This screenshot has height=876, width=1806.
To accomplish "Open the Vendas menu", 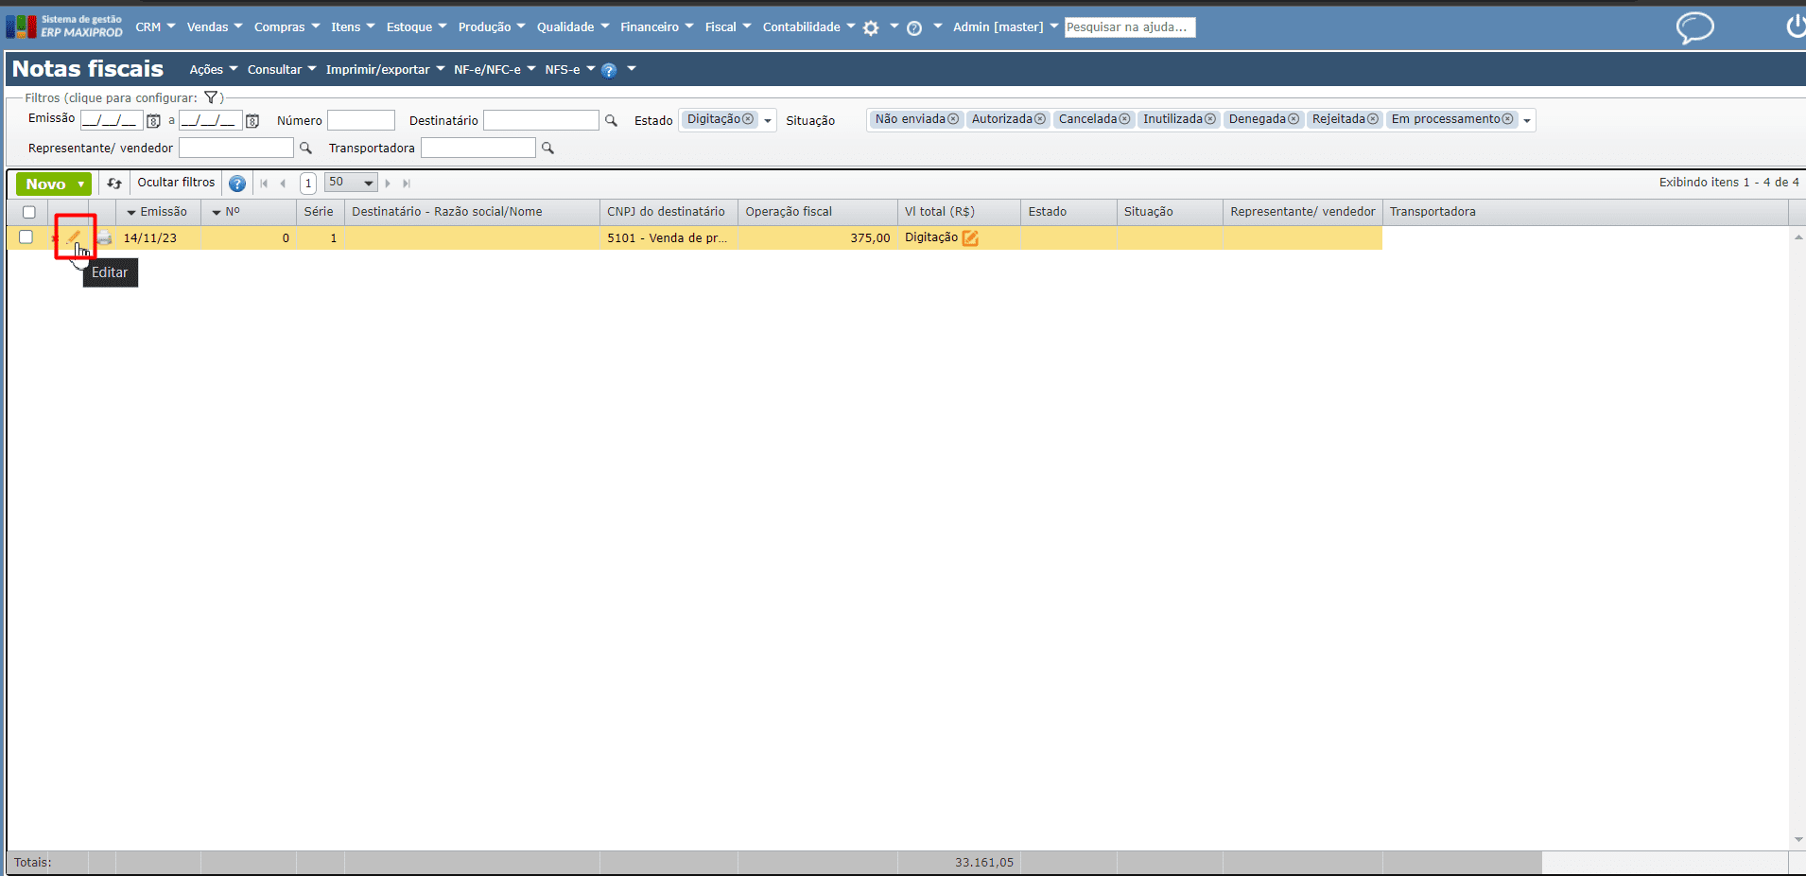I will click(215, 27).
